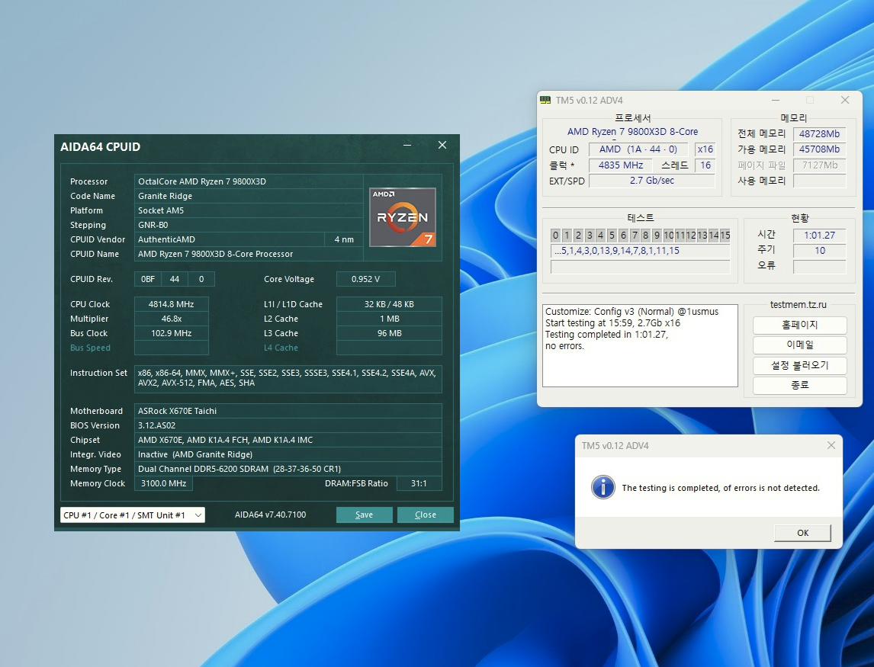The width and height of the screenshot is (874, 667).
Task: Click the 3.12.AS02 BIOS version value
Action: click(288, 425)
